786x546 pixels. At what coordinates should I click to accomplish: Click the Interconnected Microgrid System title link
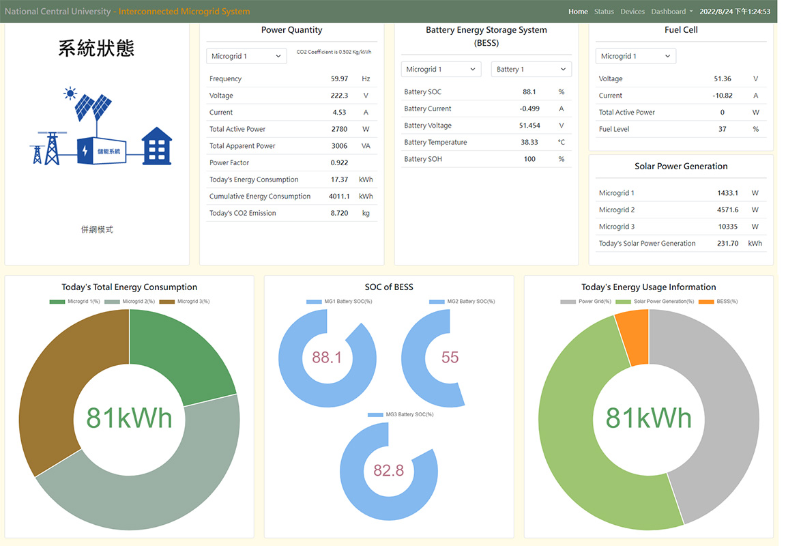[x=184, y=12]
